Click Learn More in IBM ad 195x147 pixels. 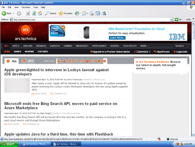[x=117, y=38]
